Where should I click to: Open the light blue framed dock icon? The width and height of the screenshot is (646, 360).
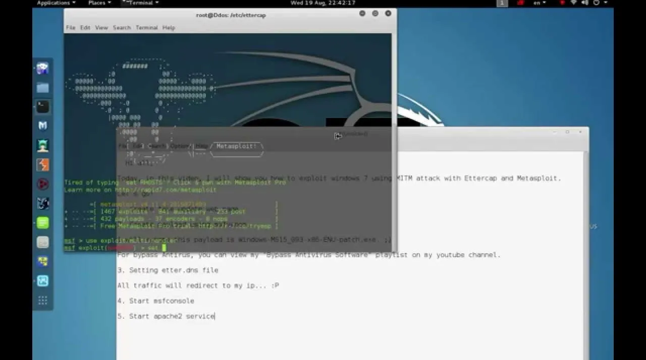tap(43, 281)
